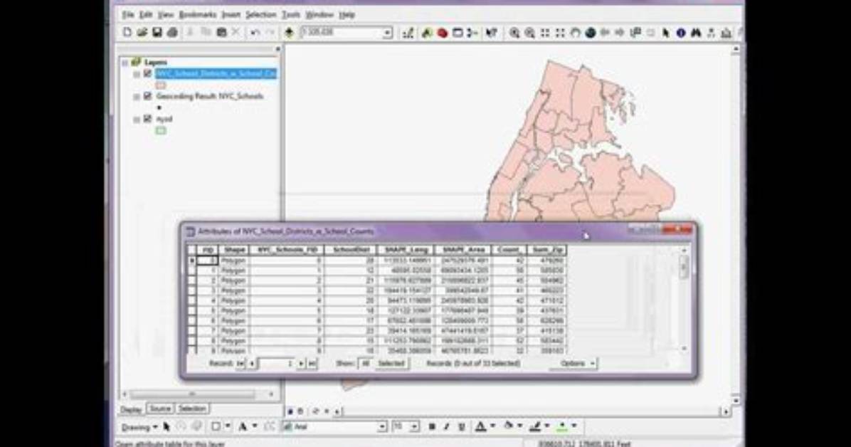Sort by Count_ column header
Viewport: 851px width, 447px height.
click(x=509, y=250)
